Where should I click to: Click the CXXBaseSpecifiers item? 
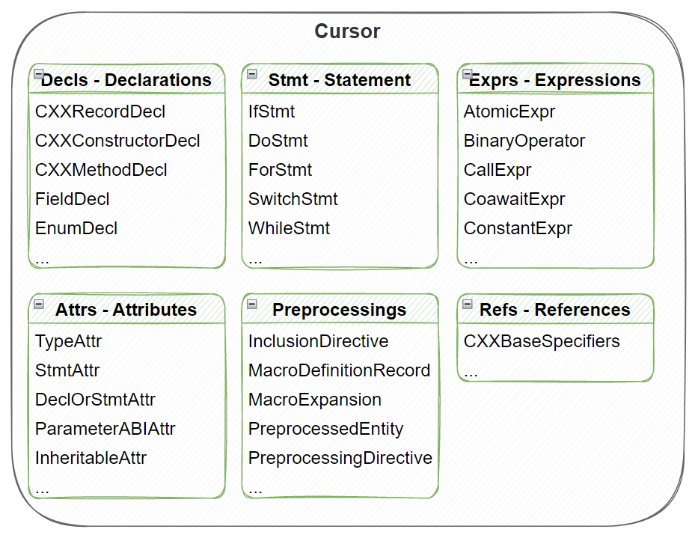(x=542, y=341)
